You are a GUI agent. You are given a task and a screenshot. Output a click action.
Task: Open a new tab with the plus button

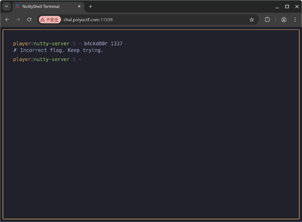(90, 6)
